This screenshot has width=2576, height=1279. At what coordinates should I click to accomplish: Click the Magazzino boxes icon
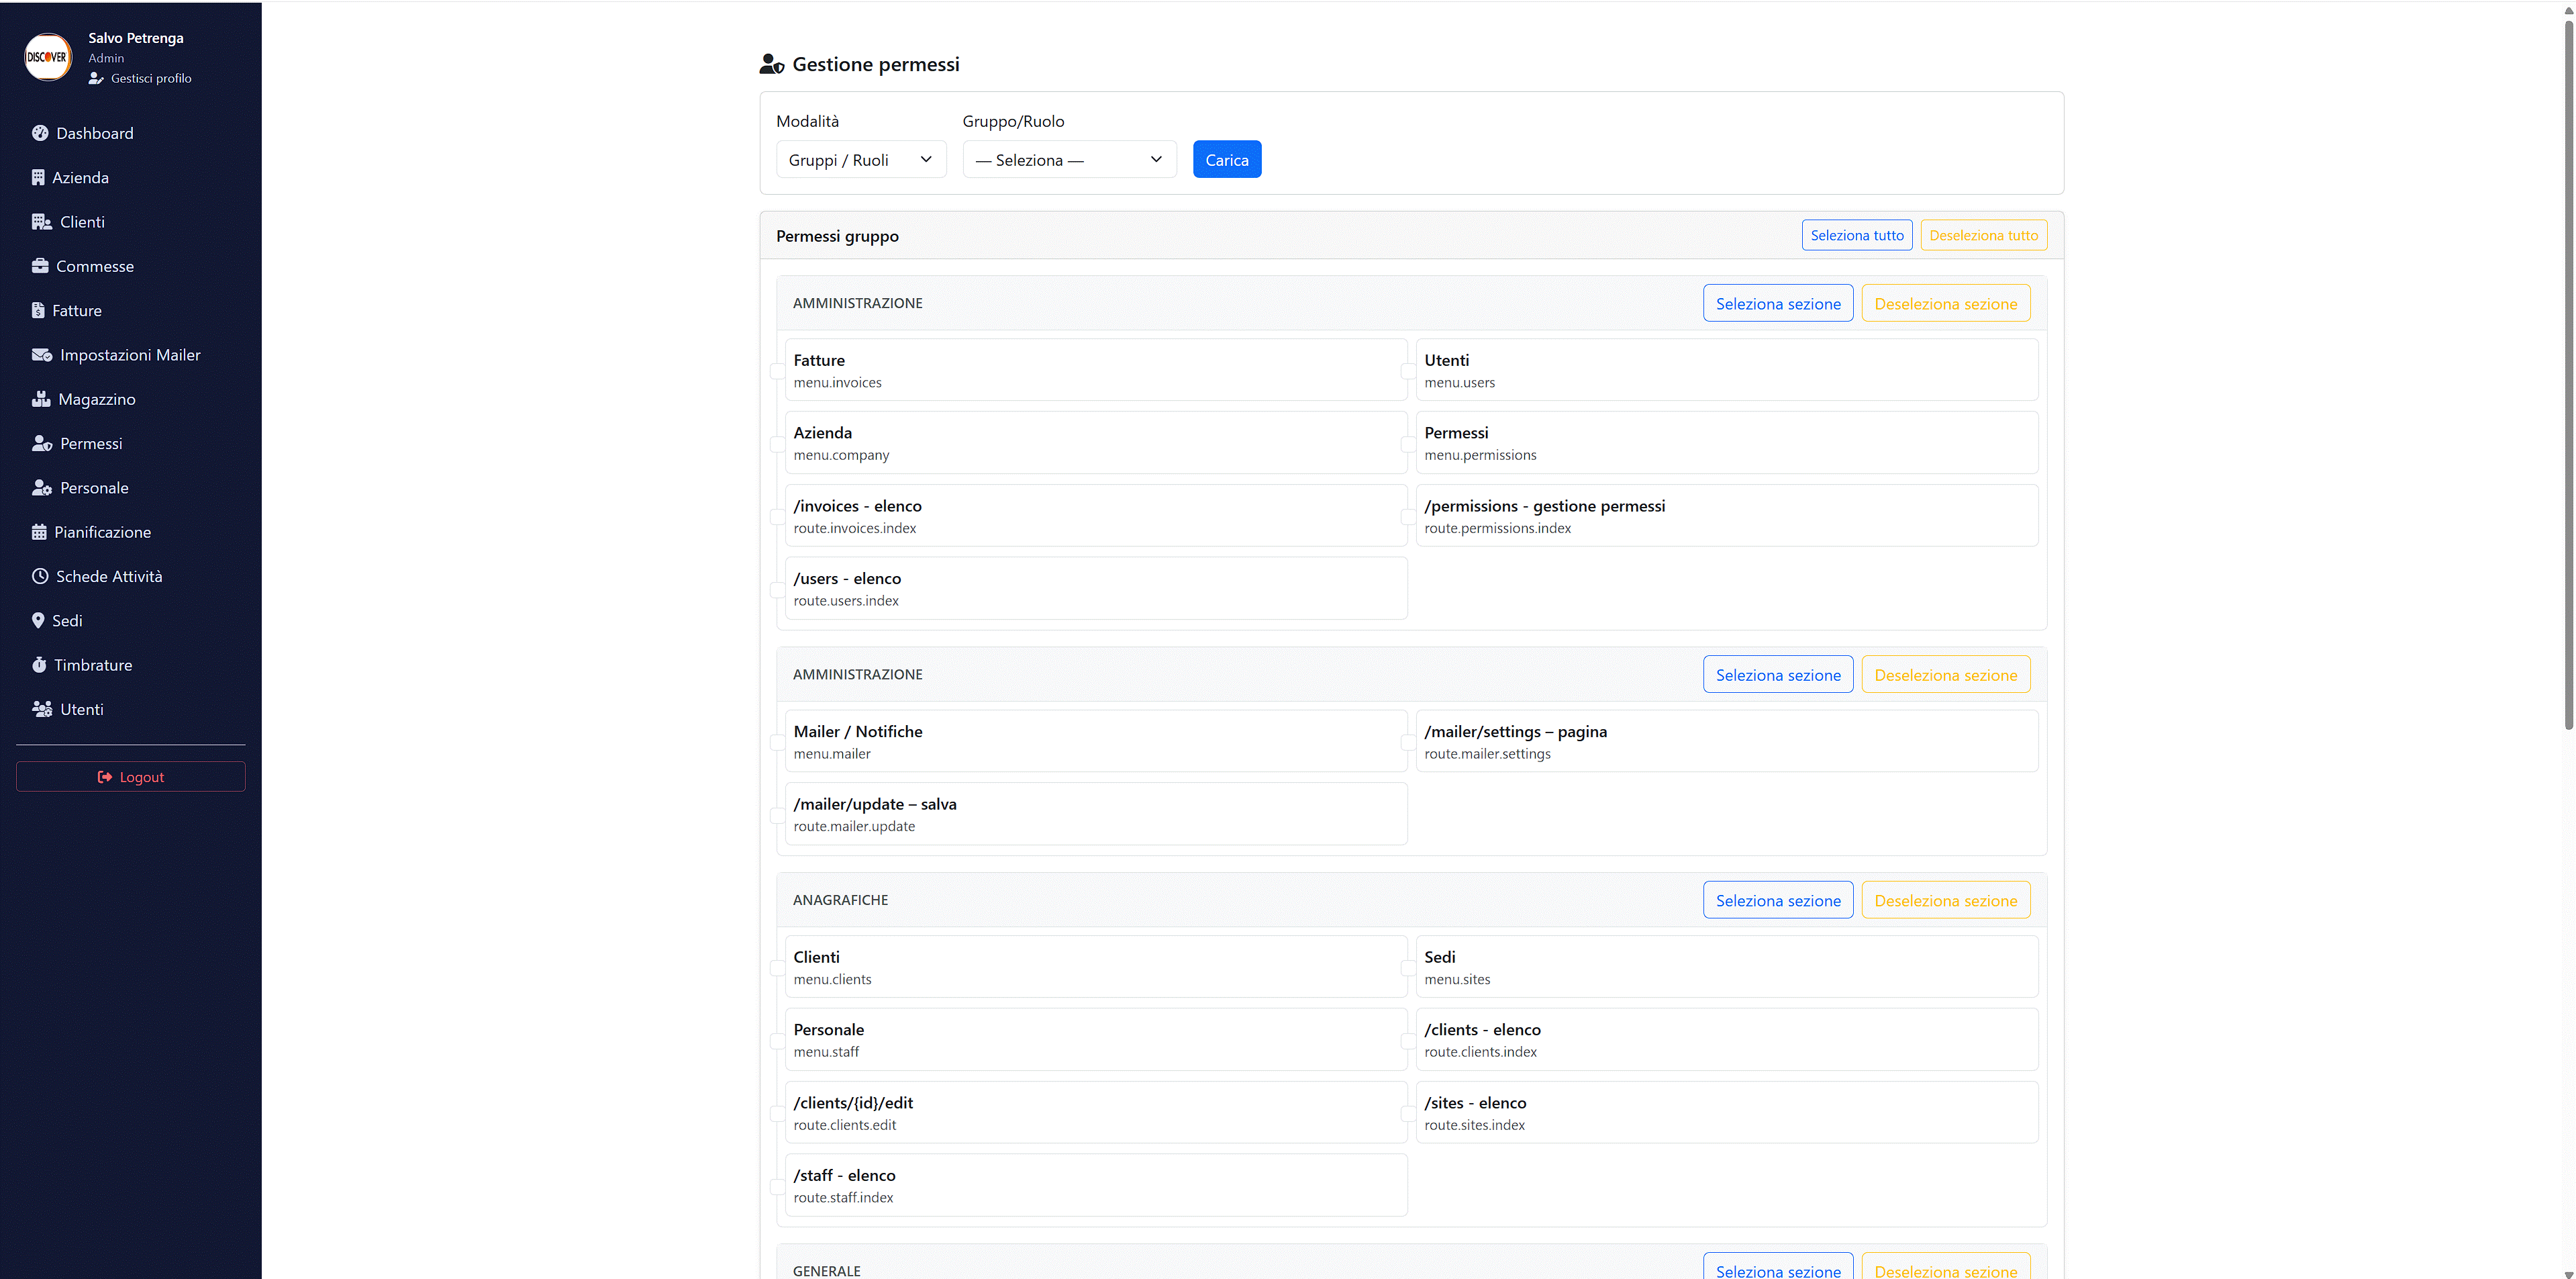41,399
